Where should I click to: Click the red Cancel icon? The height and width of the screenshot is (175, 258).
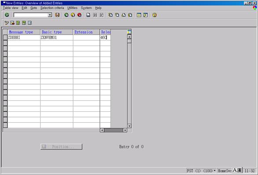pos(79,15)
